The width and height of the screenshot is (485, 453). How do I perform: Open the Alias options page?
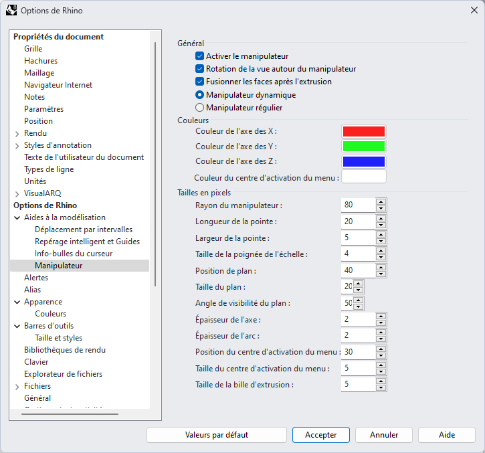click(32, 290)
